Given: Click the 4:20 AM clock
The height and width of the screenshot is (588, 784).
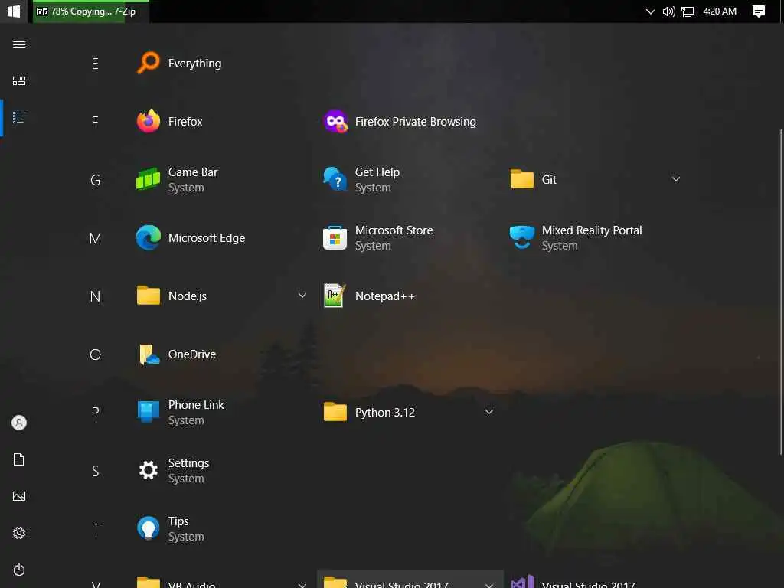Looking at the screenshot, I should point(720,11).
